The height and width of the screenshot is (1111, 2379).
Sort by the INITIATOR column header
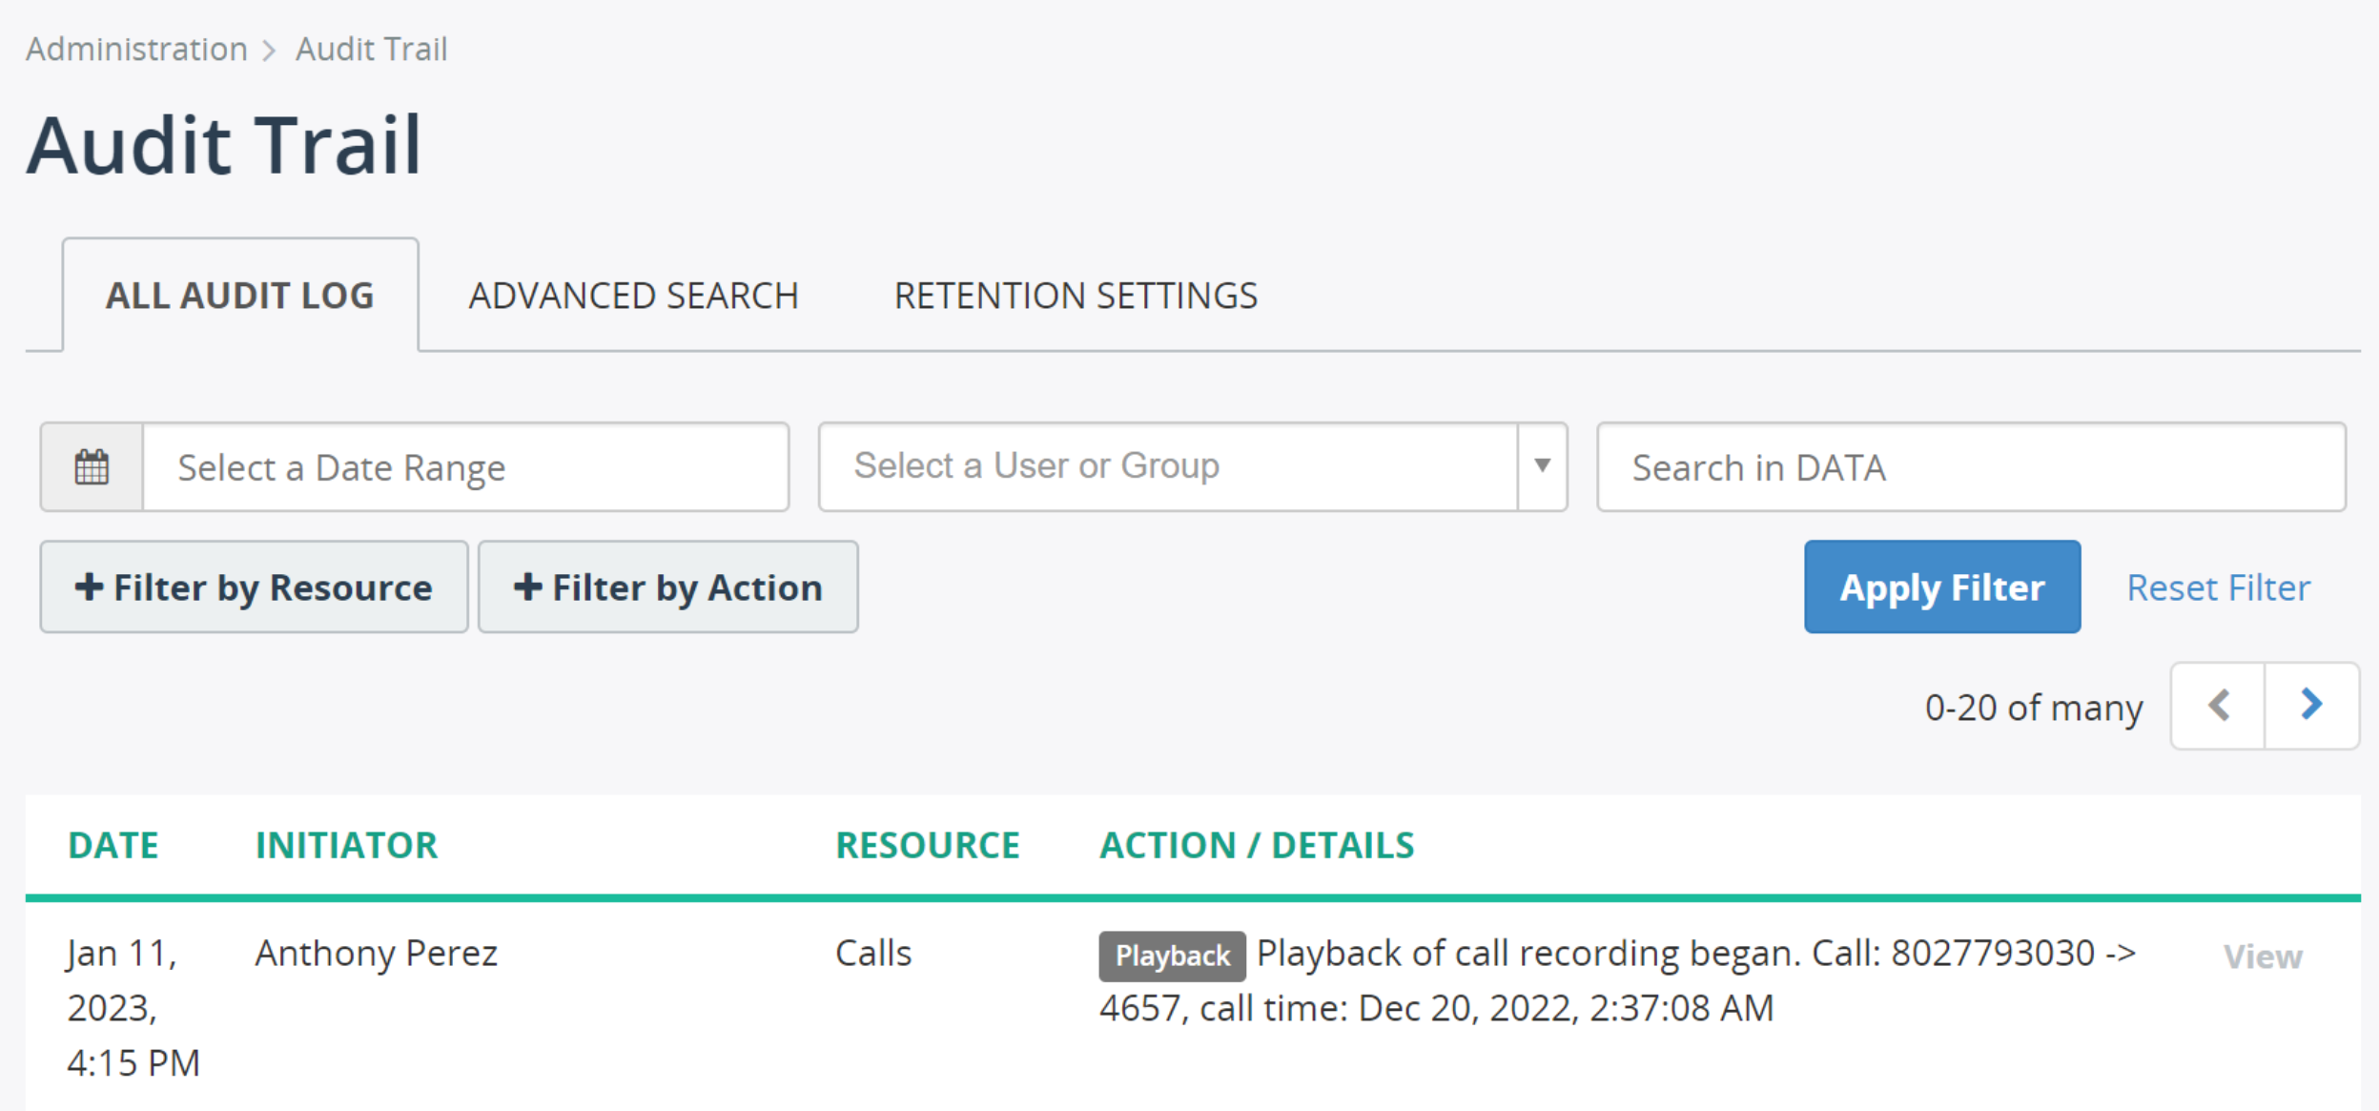346,845
